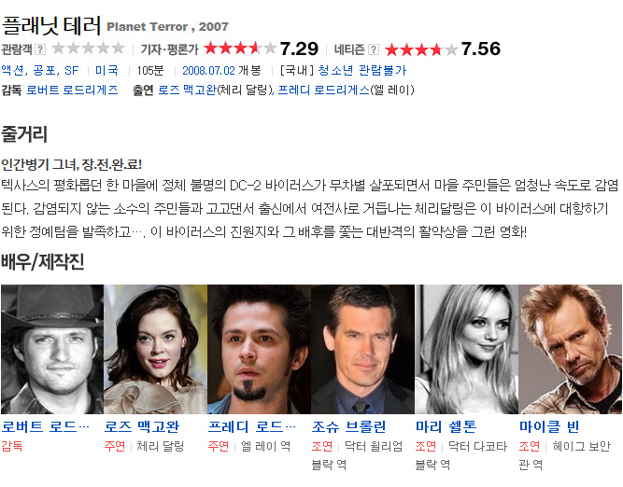The width and height of the screenshot is (623, 487).
Task: Click the 로즈 맥고완 photo thumbnail
Action: 155,349
